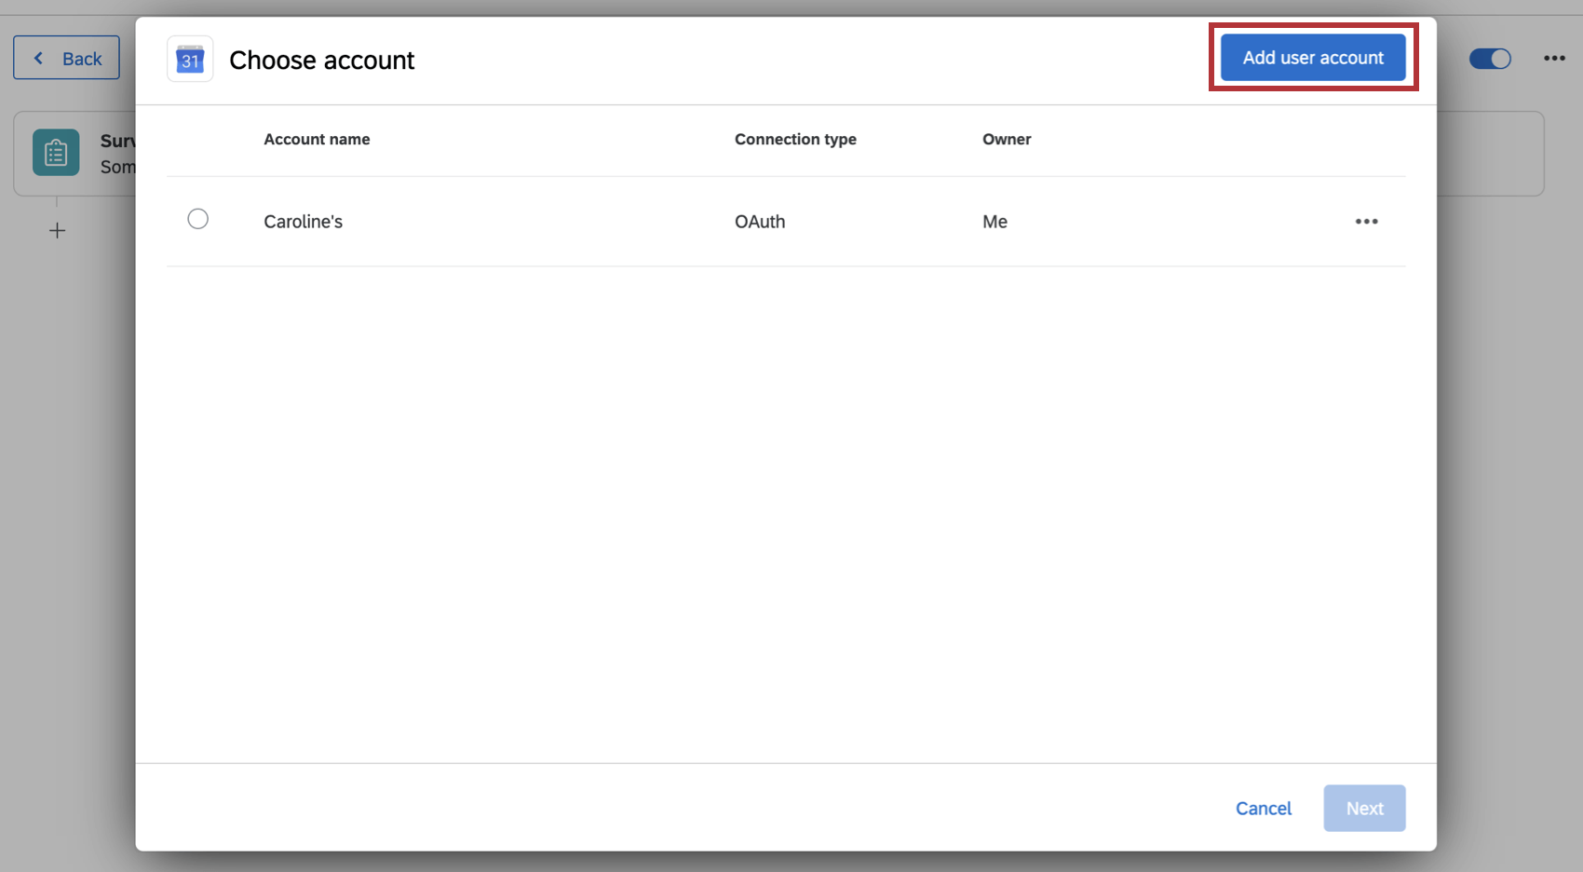The width and height of the screenshot is (1583, 872).
Task: Click the Cancel link
Action: pos(1263,808)
